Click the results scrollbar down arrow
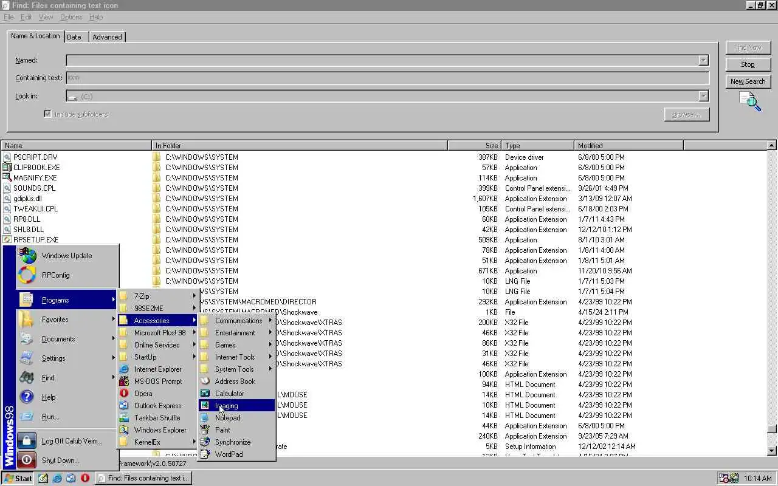The height and width of the screenshot is (486, 778). (x=772, y=451)
